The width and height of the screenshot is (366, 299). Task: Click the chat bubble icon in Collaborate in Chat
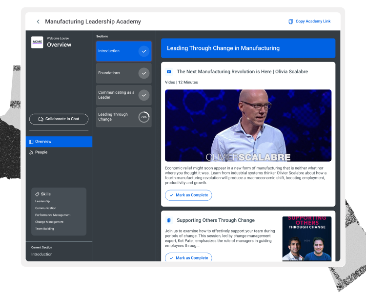(41, 119)
